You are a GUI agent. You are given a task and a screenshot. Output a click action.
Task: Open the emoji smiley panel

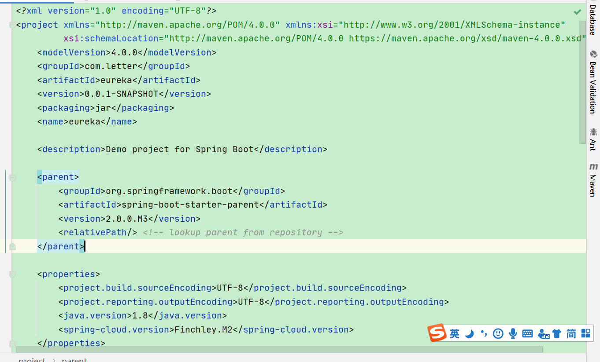coord(498,334)
